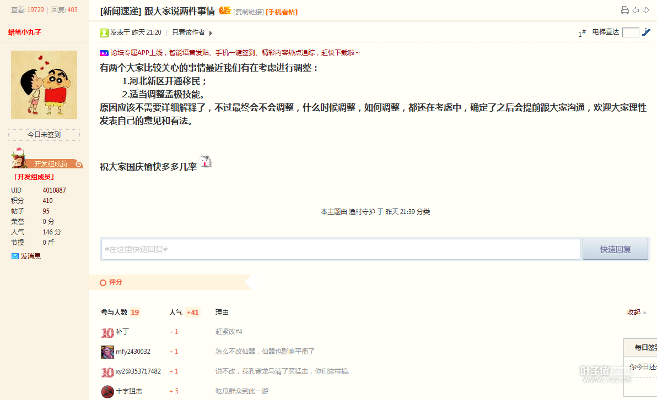Image resolution: width=657 pixels, height=400 pixels.
Task: Click the print icon for this thread
Action: pyautogui.click(x=624, y=10)
